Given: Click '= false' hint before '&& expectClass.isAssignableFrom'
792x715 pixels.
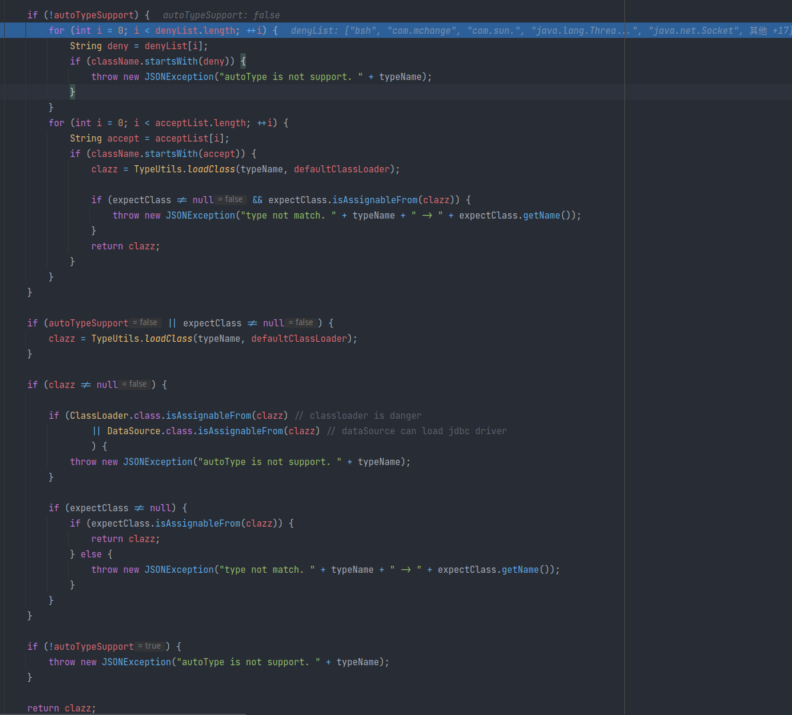Looking at the screenshot, I should (231, 200).
